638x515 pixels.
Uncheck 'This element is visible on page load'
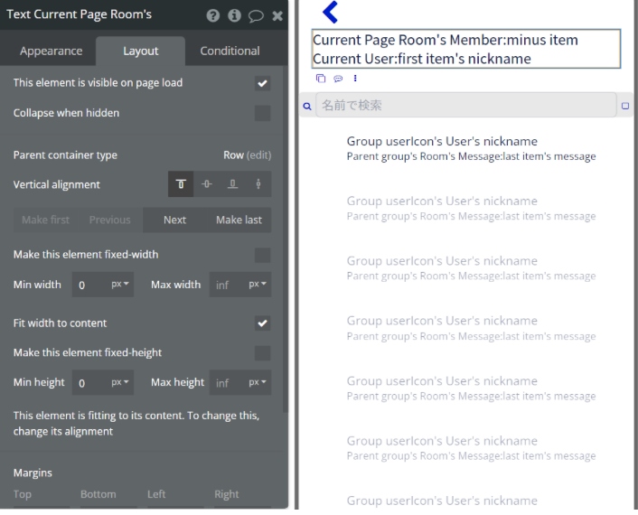262,83
